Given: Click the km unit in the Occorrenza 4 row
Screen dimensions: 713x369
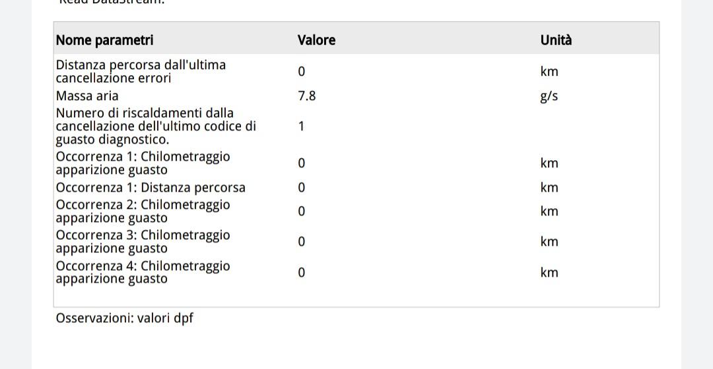Looking at the screenshot, I should coord(549,272).
